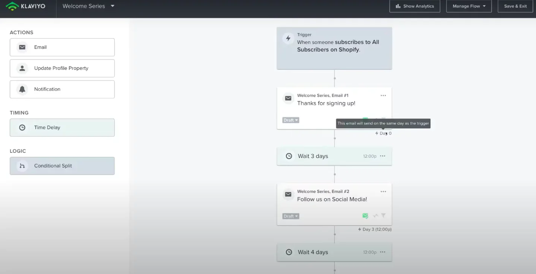
Task: Open the Manage Flow dropdown
Action: [x=469, y=6]
